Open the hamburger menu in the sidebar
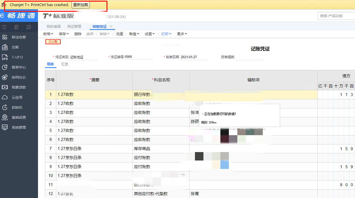Image resolution: width=355 pixels, height=198 pixels. point(4,27)
